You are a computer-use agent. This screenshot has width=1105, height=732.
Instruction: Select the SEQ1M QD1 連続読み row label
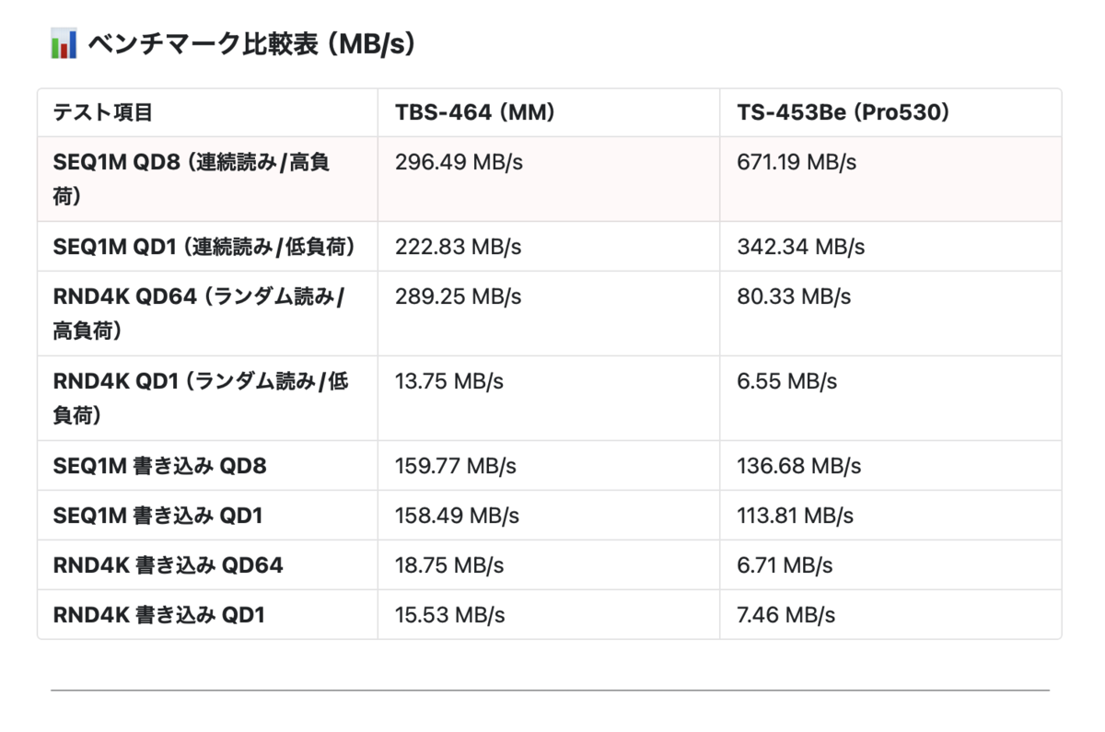pos(204,247)
